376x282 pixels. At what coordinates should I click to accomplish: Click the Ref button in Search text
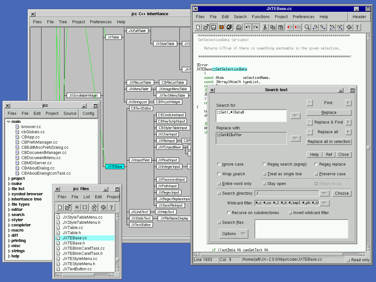click(x=329, y=154)
